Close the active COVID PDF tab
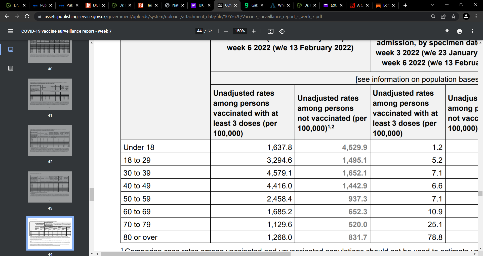 point(235,5)
